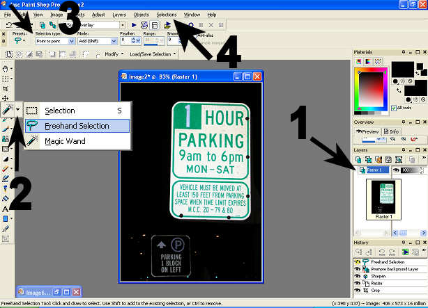Open the Feather value dropdown arrow

click(138, 41)
